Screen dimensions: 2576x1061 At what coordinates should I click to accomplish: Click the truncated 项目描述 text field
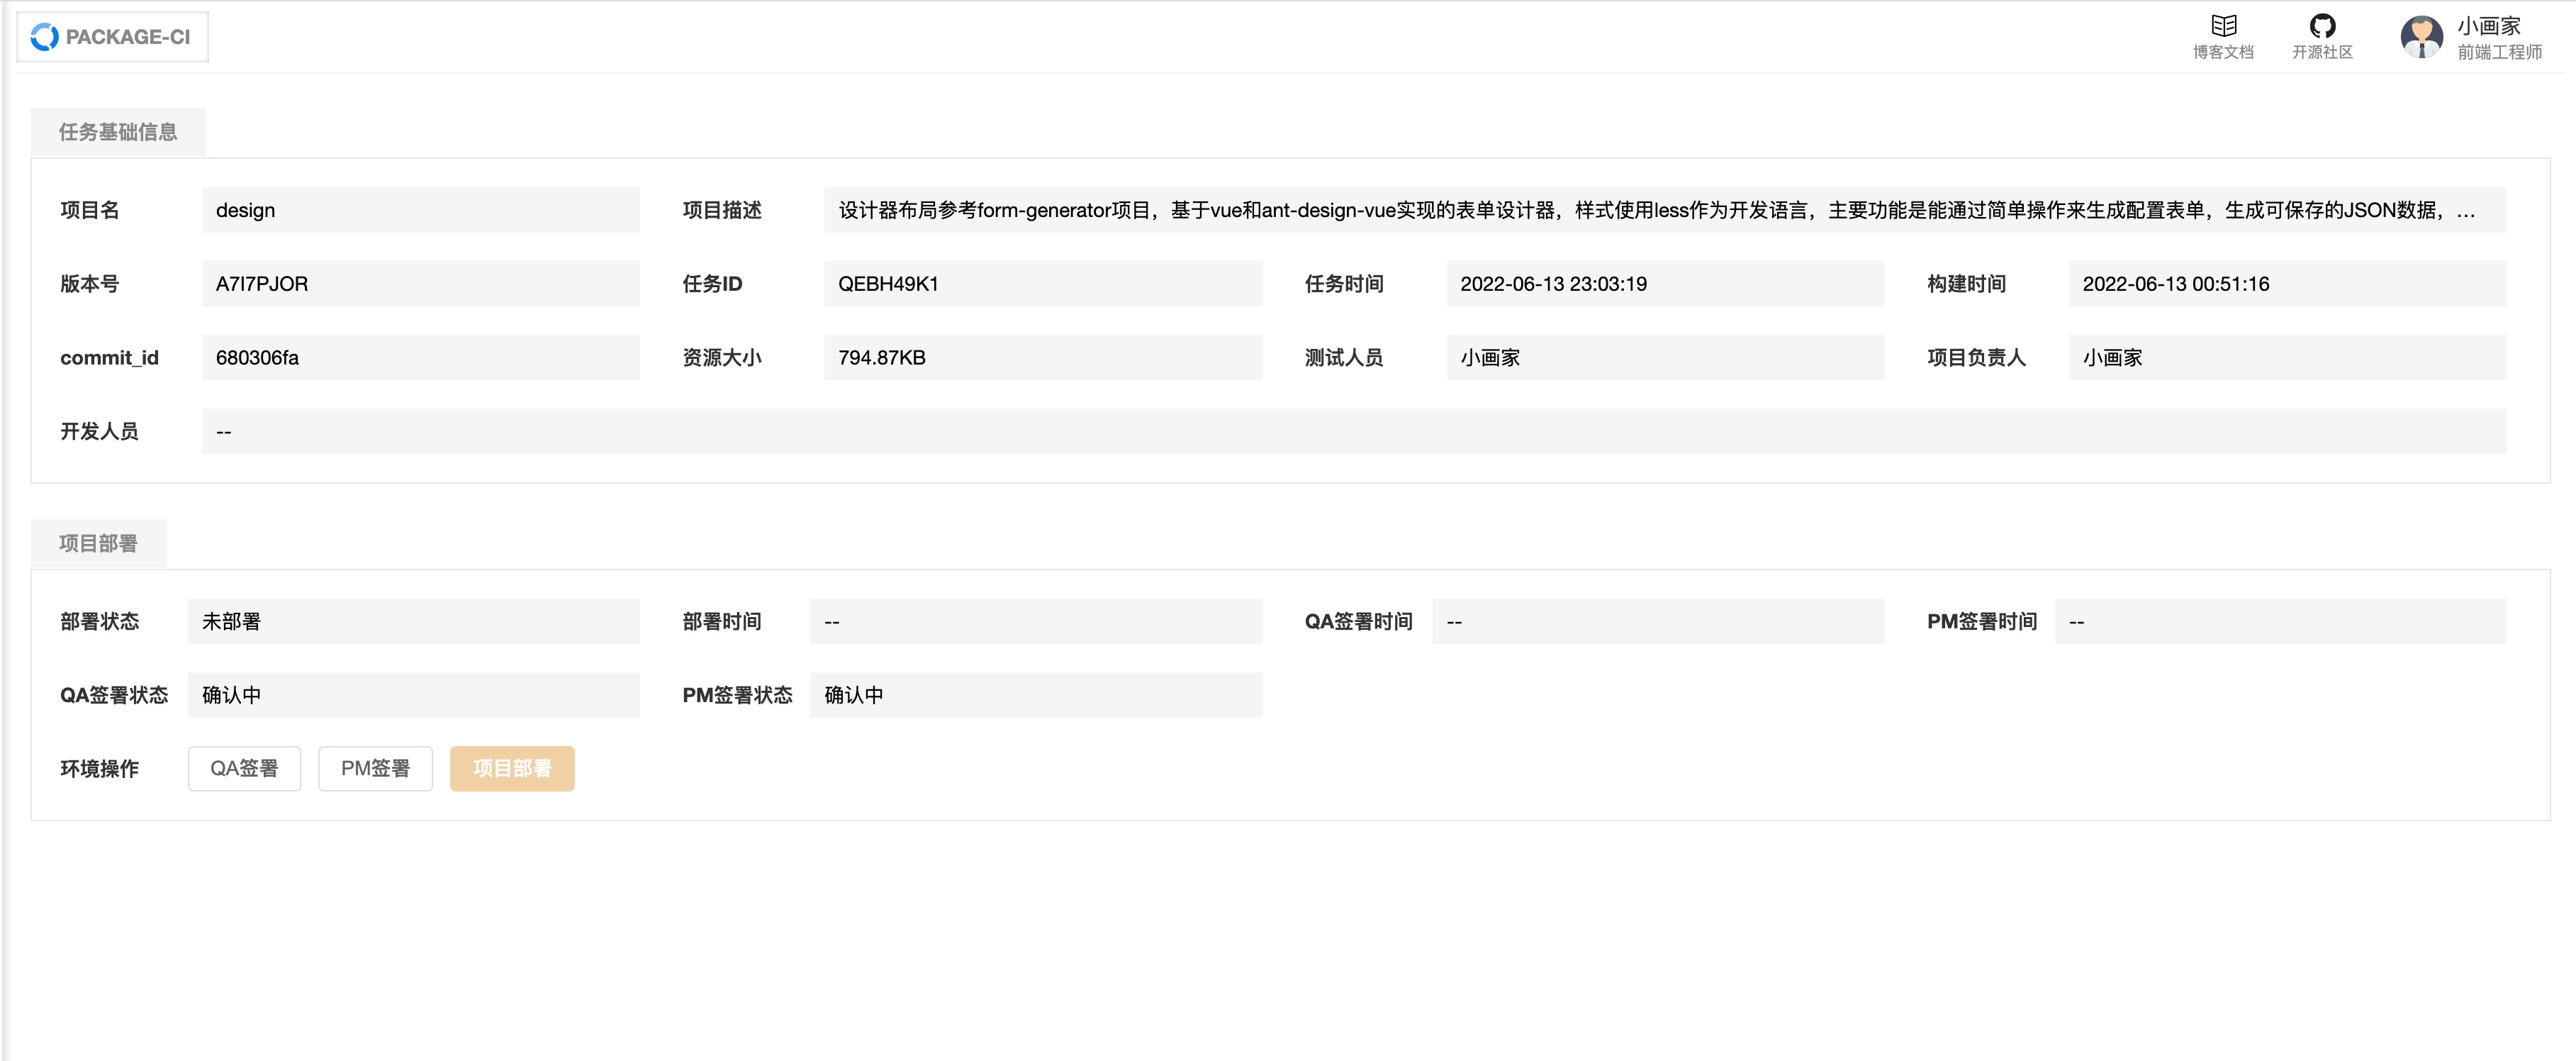[x=1665, y=210]
